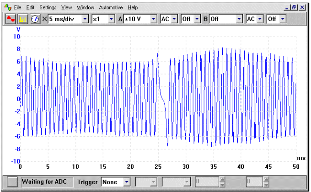The width and height of the screenshot is (311, 192).
Task: Expand channel A ±10 V range dropdown
Action: coord(153,19)
